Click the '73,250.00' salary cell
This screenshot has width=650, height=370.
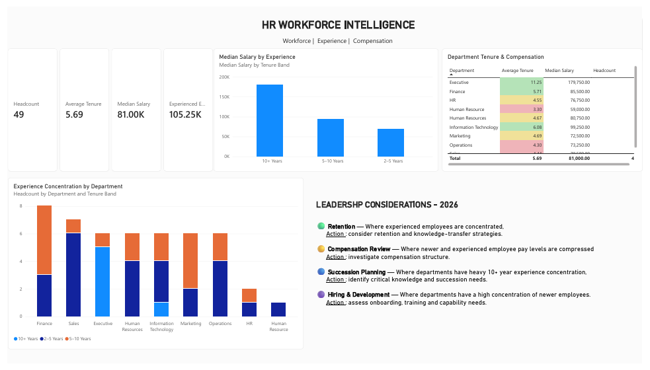click(x=580, y=145)
